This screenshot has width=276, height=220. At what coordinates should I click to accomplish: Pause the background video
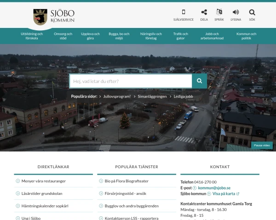pyautogui.click(x=262, y=145)
